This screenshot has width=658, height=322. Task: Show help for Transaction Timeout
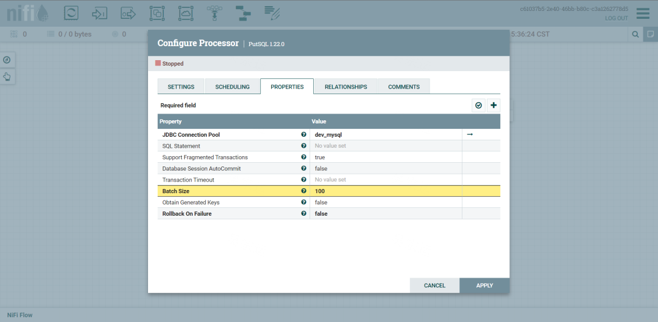pos(303,179)
